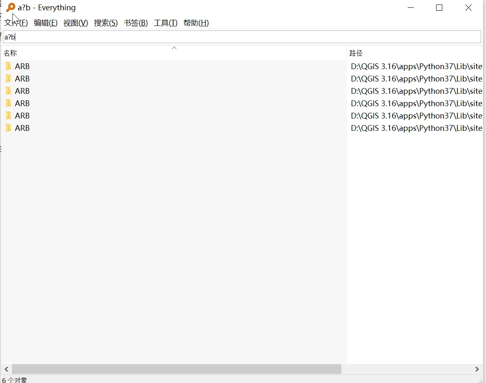Open the 文件(F) menu
The width and height of the screenshot is (486, 383).
pos(16,23)
